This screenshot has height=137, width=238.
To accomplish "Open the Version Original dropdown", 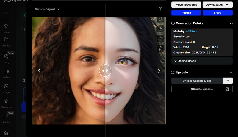I will (x=47, y=9).
